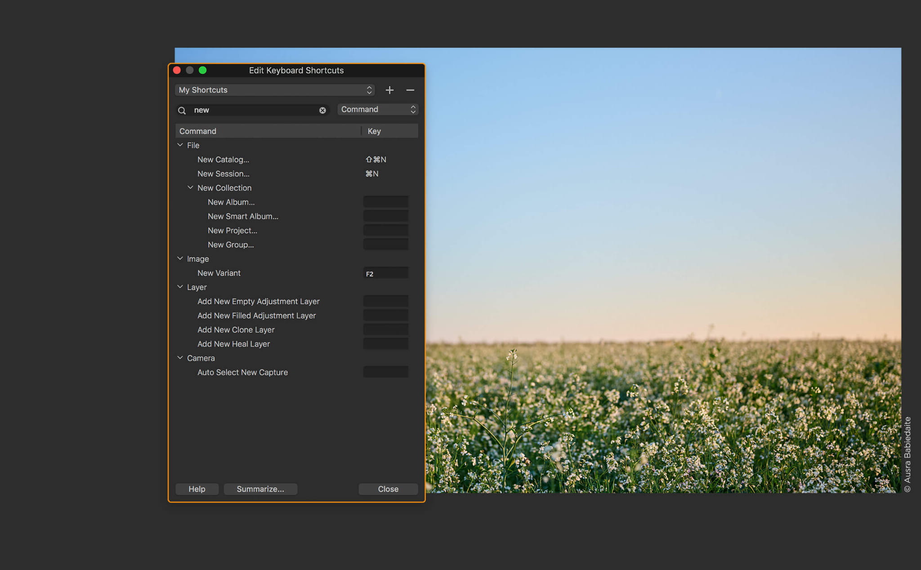Select the New Smart Album... command
The height and width of the screenshot is (570, 921).
tap(243, 216)
